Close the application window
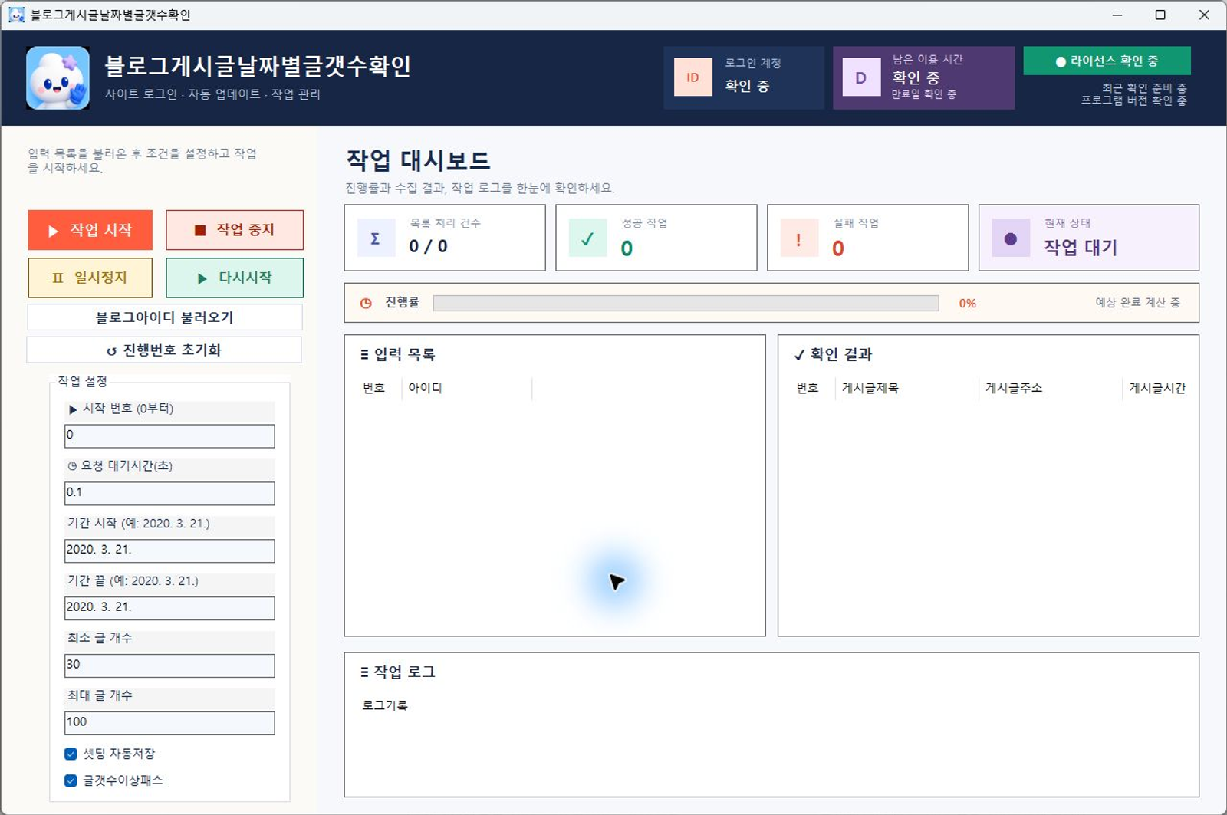Viewport: 1227px width, 815px height. [x=1204, y=15]
